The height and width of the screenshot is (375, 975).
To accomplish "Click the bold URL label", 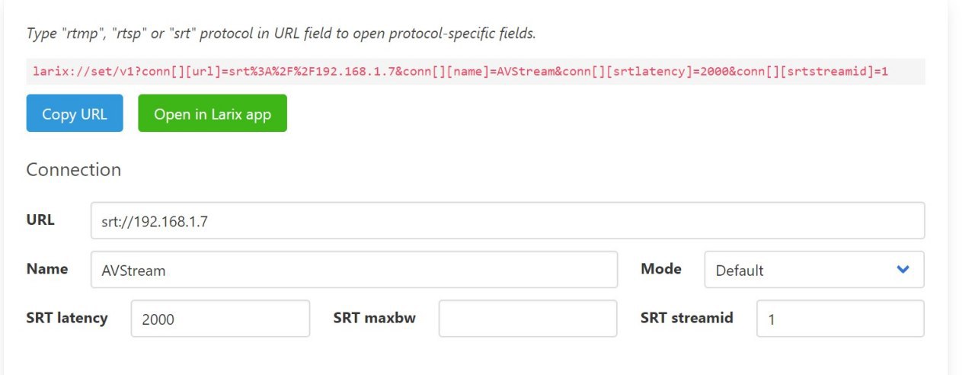I will tap(40, 220).
